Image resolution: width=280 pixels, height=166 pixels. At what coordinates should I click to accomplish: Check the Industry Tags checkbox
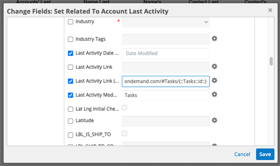(x=71, y=39)
